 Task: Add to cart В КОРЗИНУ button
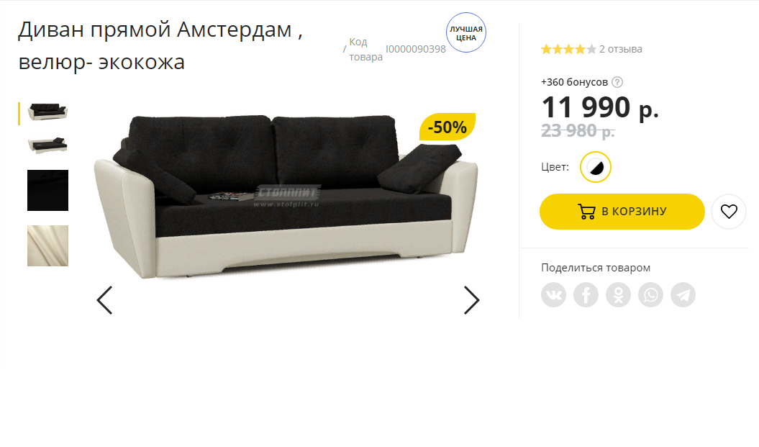pyautogui.click(x=622, y=212)
